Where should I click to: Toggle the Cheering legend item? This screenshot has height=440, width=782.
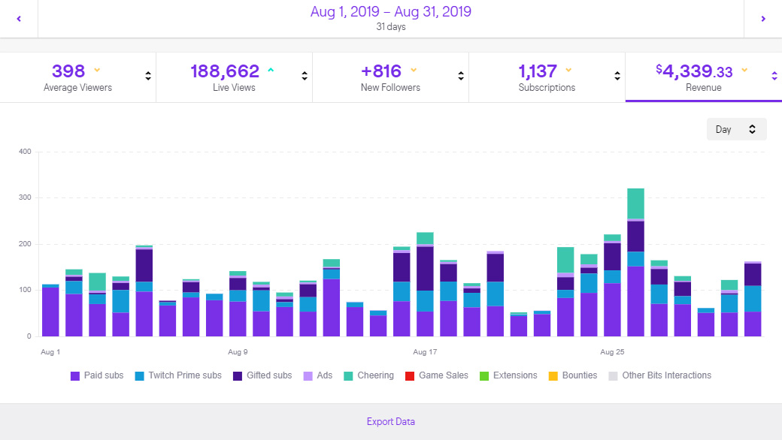click(x=368, y=375)
